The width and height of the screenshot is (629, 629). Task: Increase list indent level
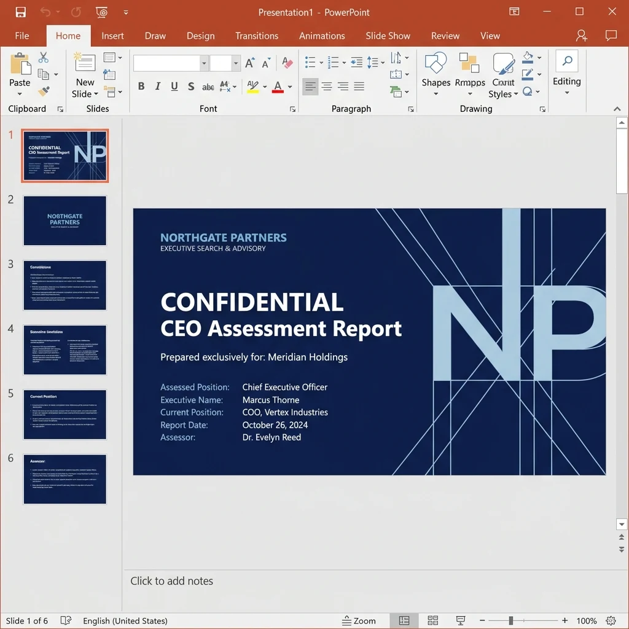pos(356,62)
